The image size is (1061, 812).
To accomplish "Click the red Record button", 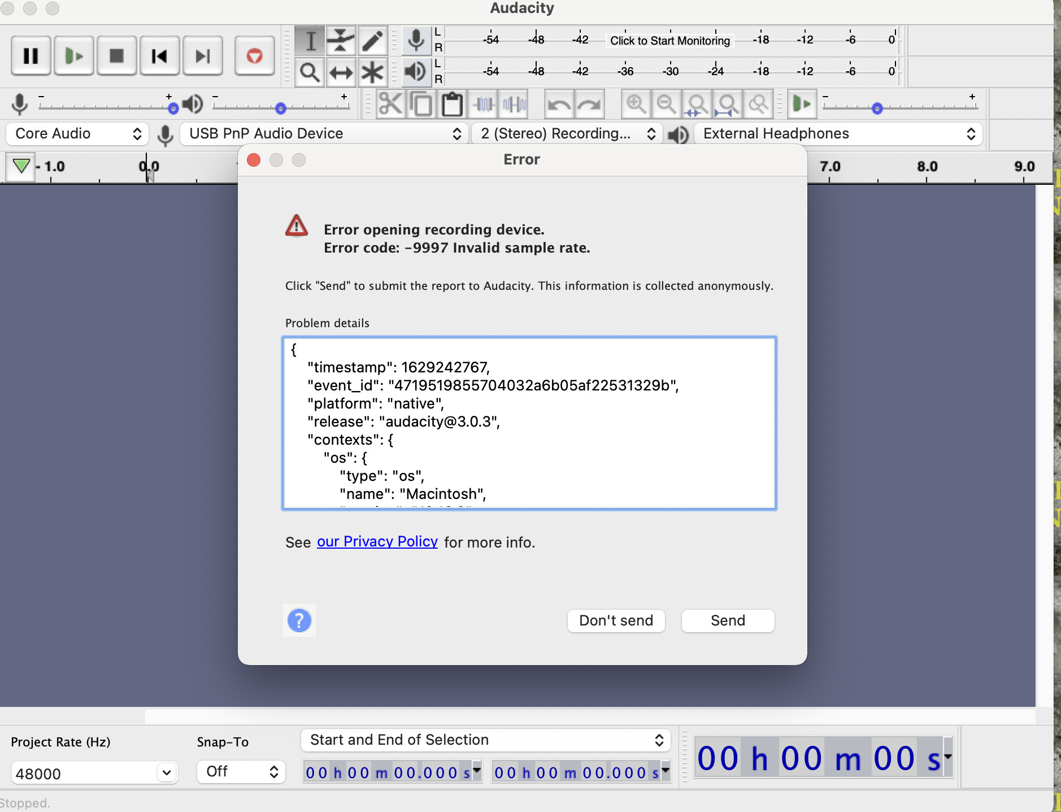I will 255,56.
